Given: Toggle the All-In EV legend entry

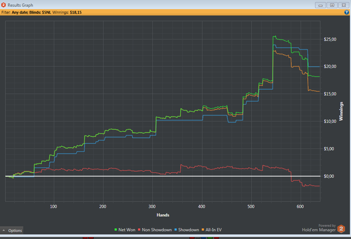Looking at the screenshot, I should [212, 230].
